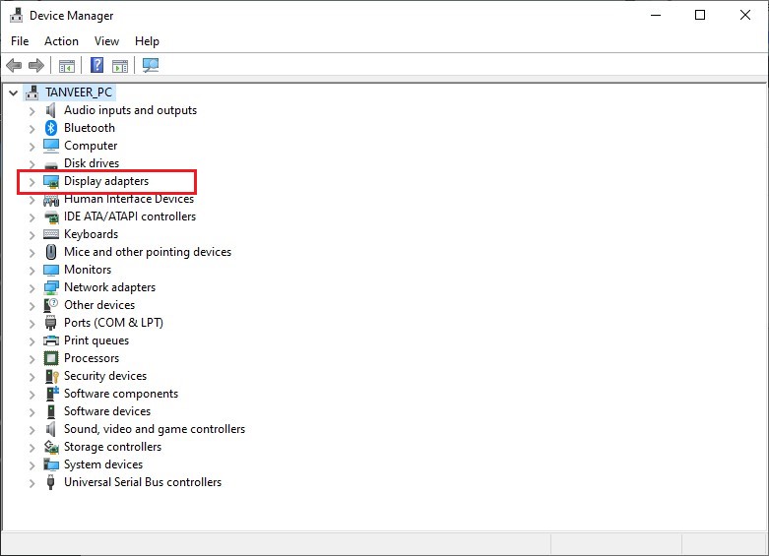
Task: Expand the Monitors chevron
Action: [x=32, y=271]
